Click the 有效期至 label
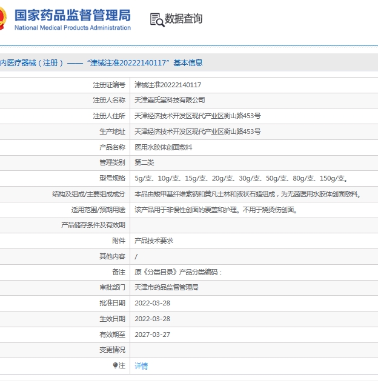This screenshot has width=378, height=383. coord(112,335)
